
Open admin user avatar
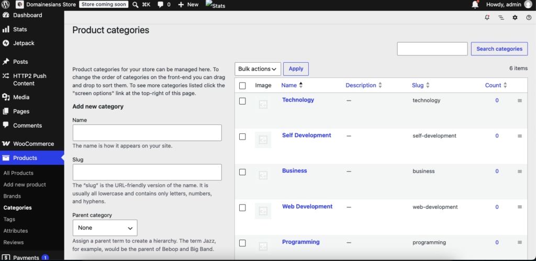(528, 4)
